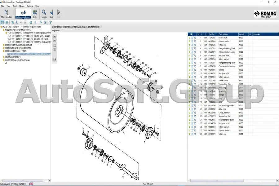Click the English language flag in the status bar
The height and width of the screenshot is (186, 279).
[x=31, y=184]
